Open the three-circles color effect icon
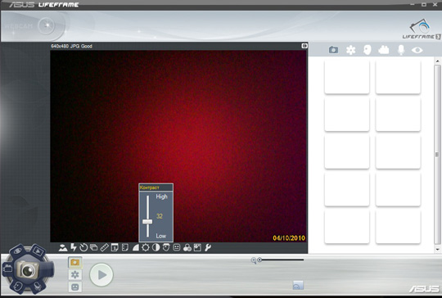Image resolution: width=442 pixels, height=298 pixels. point(187,248)
